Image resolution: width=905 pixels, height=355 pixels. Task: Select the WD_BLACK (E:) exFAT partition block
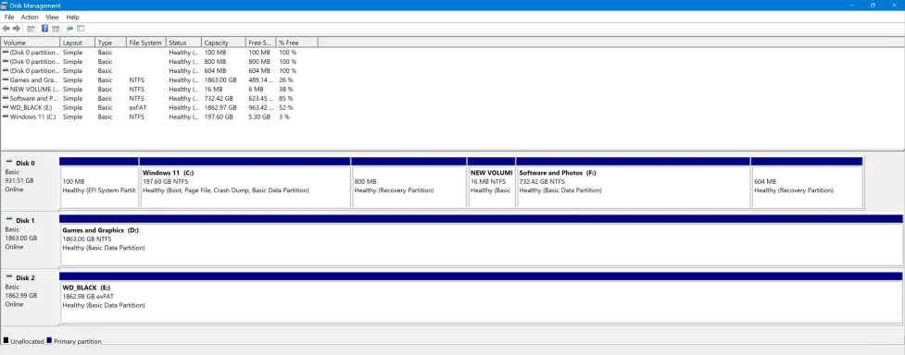point(481,298)
